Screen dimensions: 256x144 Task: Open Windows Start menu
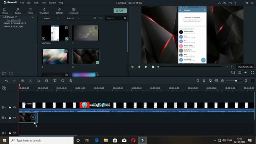coord(4,140)
